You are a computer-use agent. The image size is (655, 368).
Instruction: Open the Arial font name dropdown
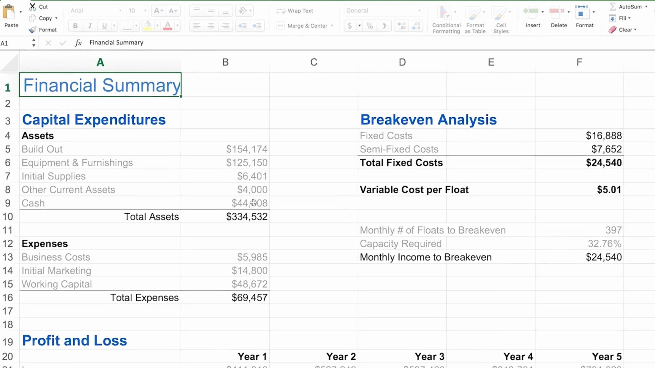[120, 11]
